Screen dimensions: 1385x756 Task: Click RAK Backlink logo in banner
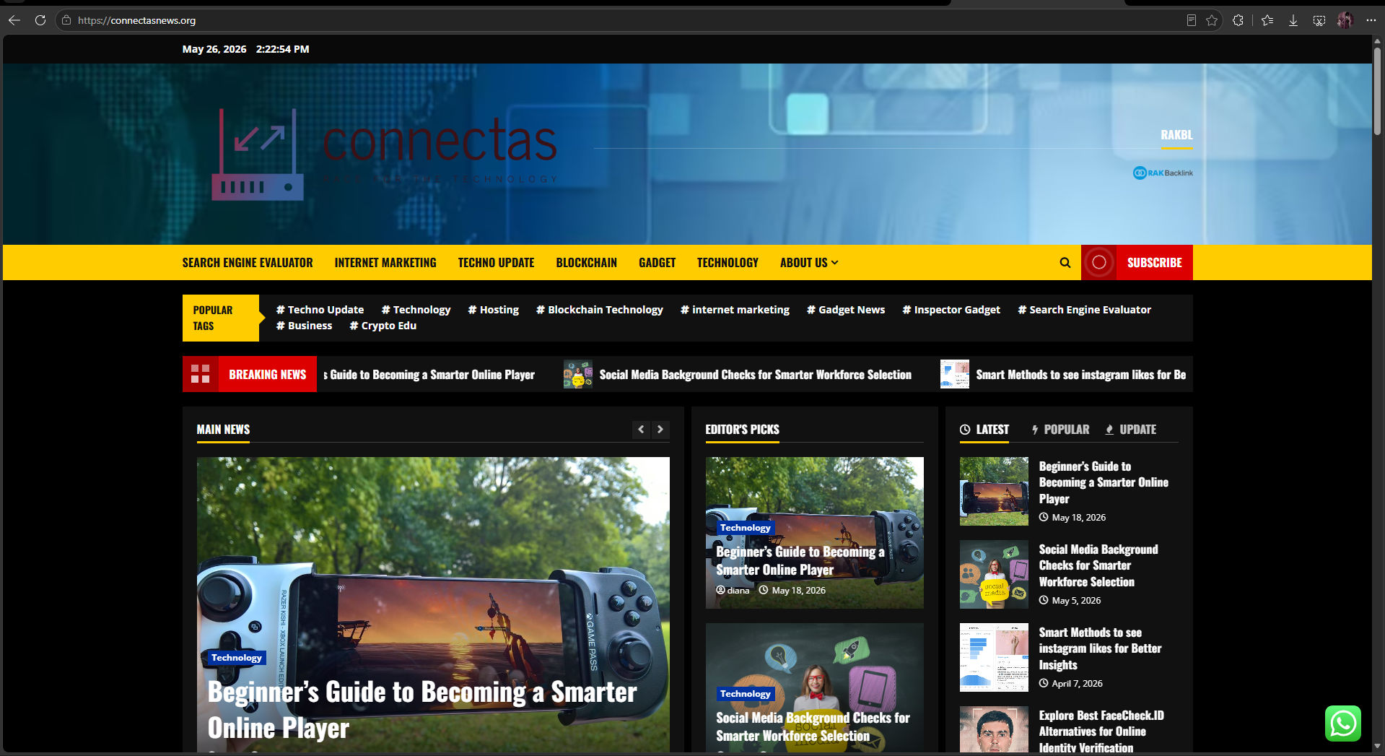pos(1163,173)
